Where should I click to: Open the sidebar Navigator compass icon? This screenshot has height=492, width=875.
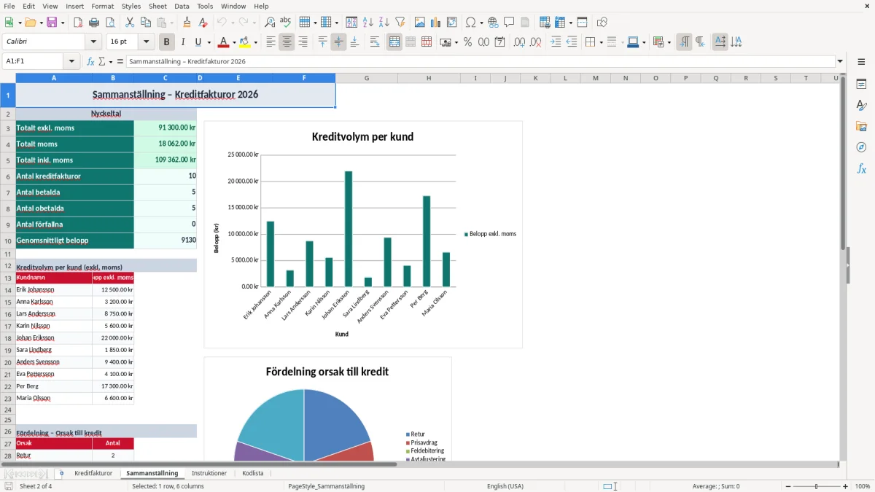[861, 148]
